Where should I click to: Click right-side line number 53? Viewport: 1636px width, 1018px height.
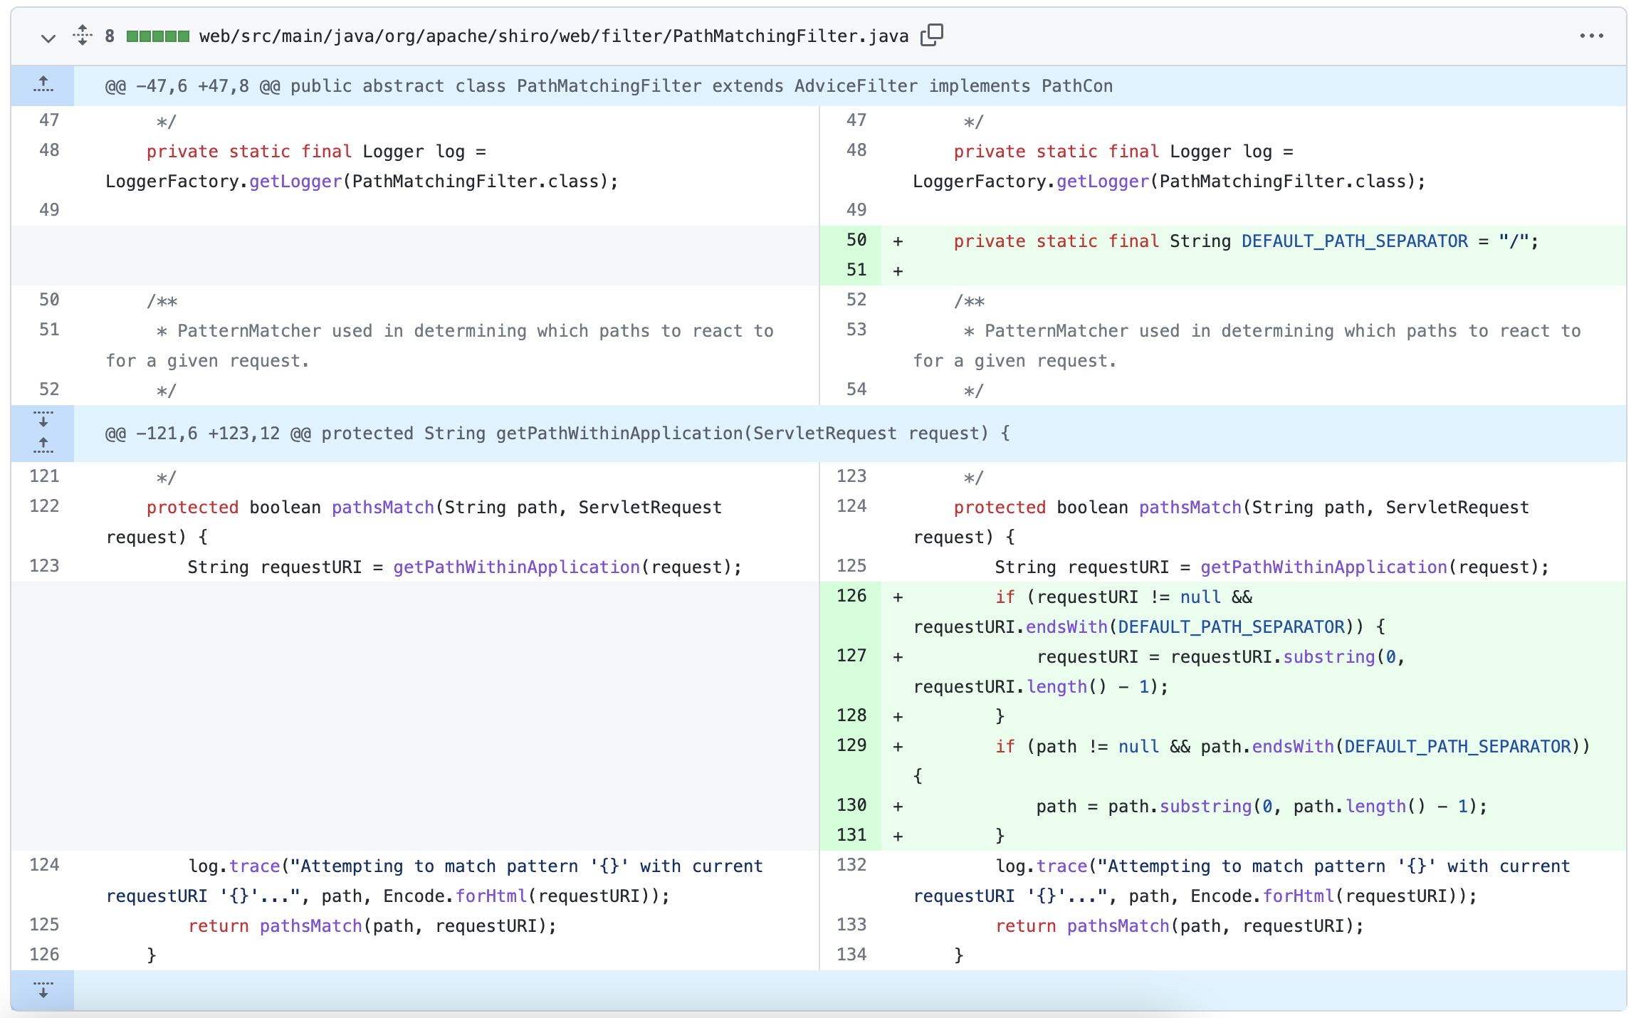pyautogui.click(x=856, y=330)
